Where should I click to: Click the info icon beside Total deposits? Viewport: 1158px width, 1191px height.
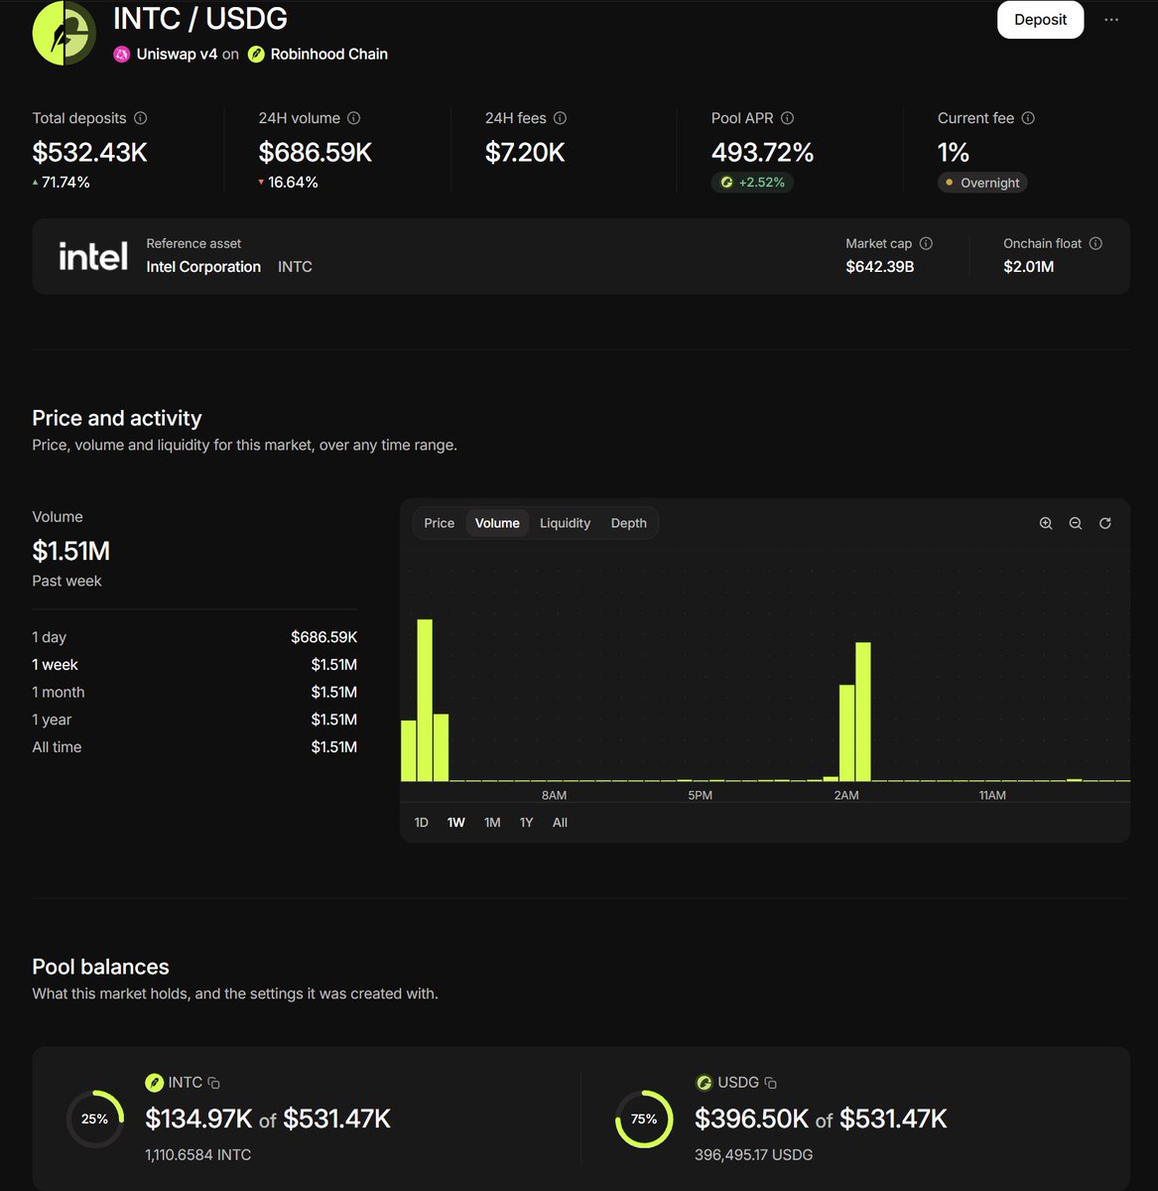(140, 118)
